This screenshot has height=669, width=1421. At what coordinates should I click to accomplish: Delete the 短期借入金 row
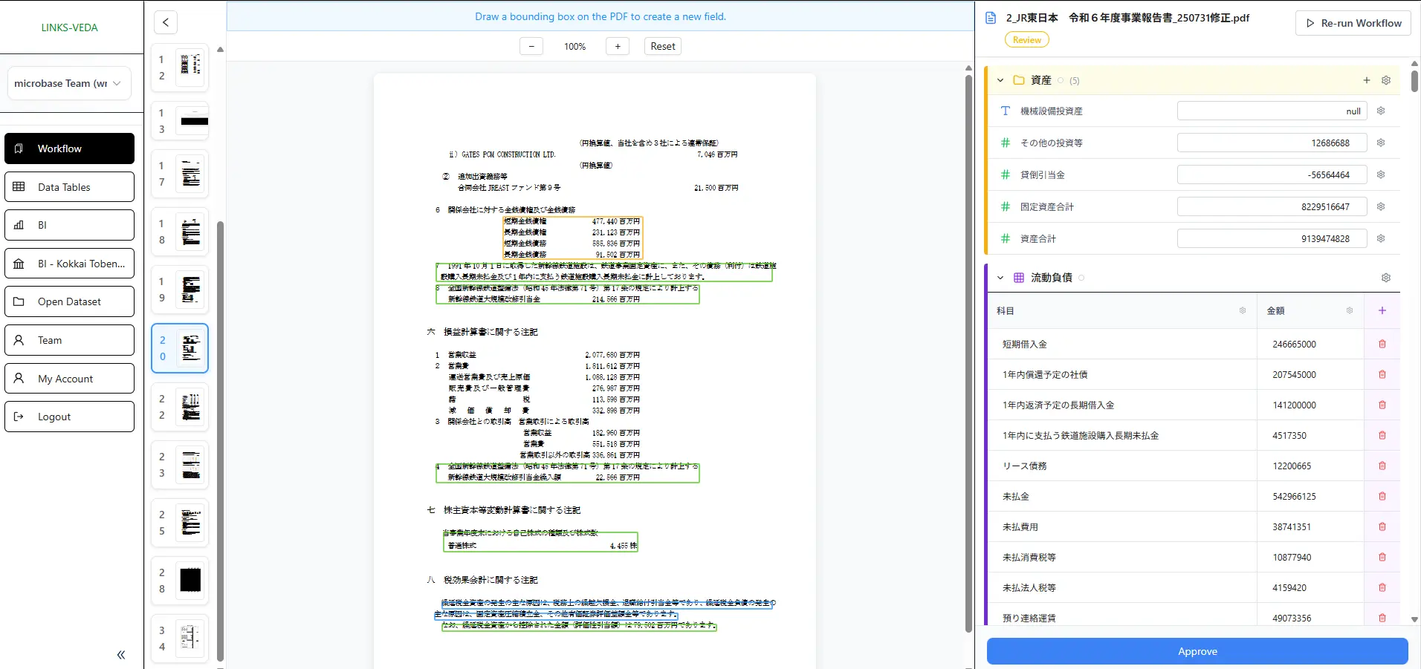(1382, 344)
